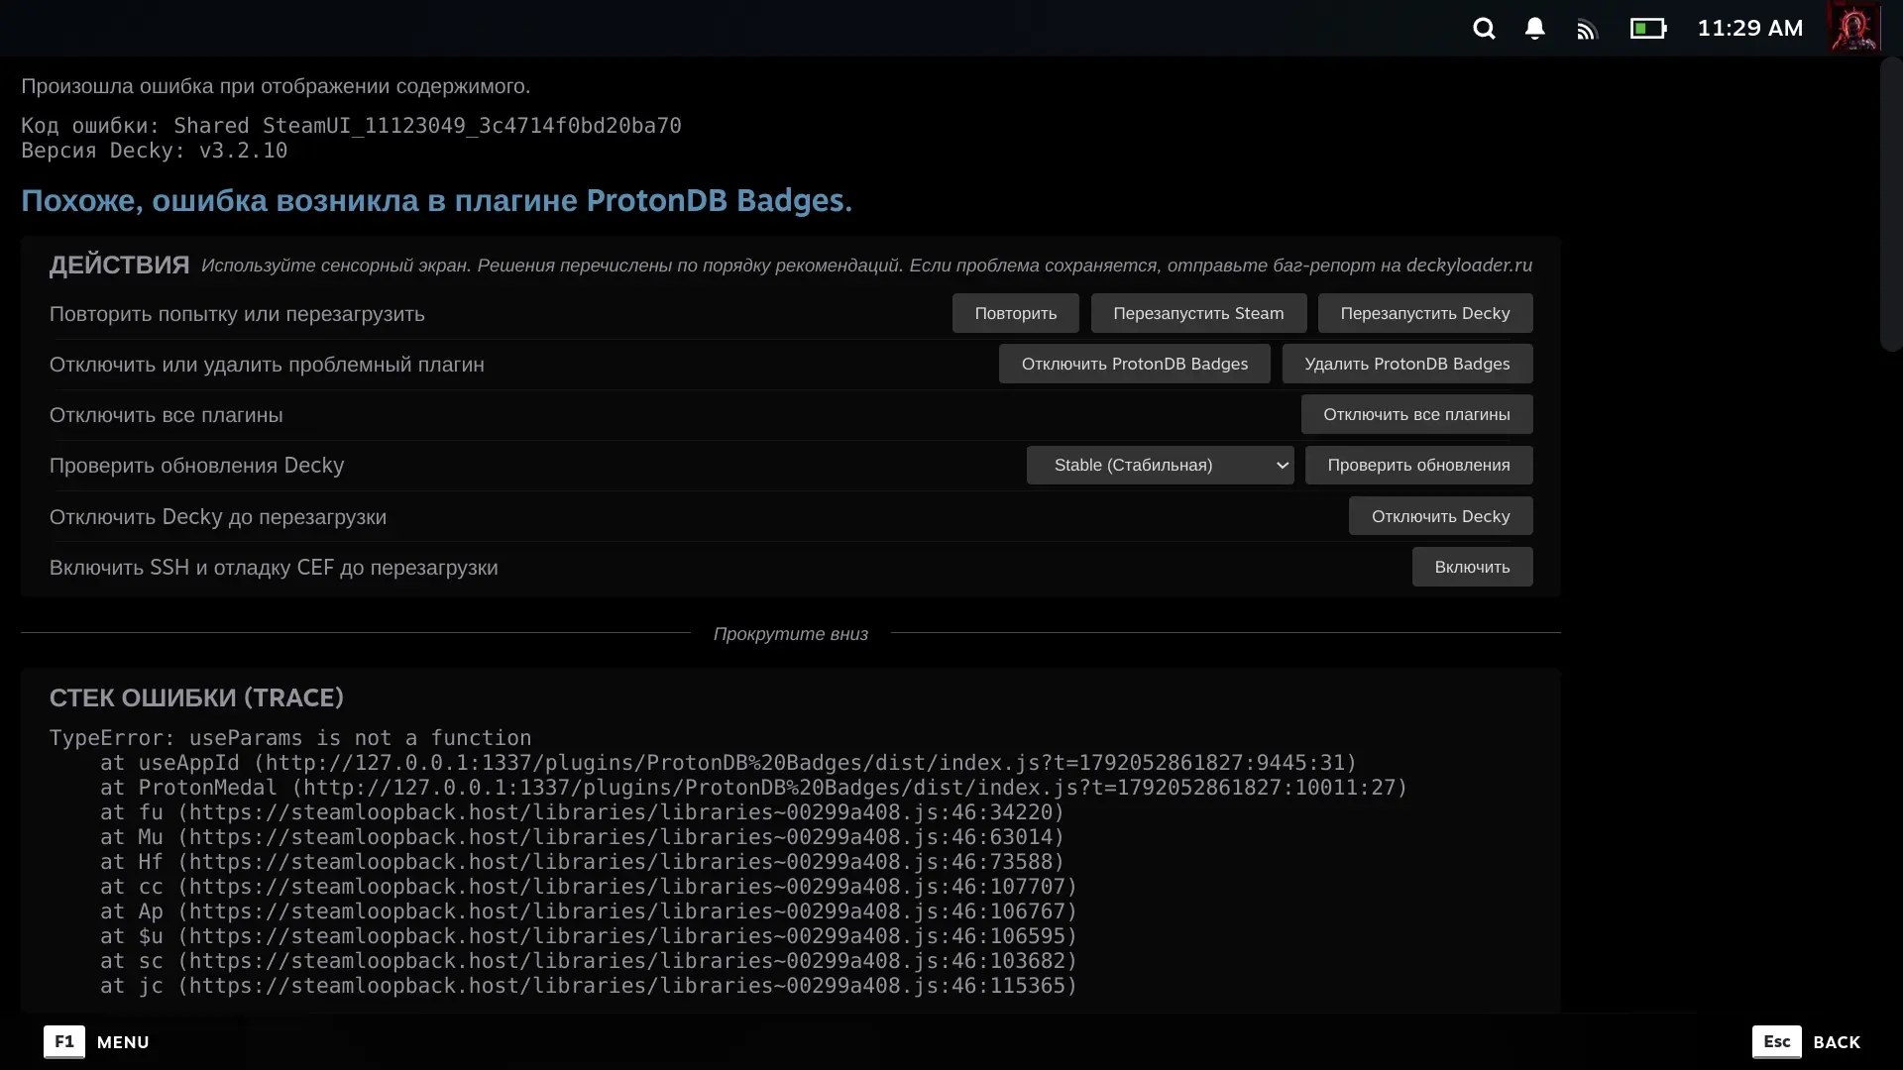
Task: Click the ДЕЙСТВИЯ section heading
Action: coord(119,265)
